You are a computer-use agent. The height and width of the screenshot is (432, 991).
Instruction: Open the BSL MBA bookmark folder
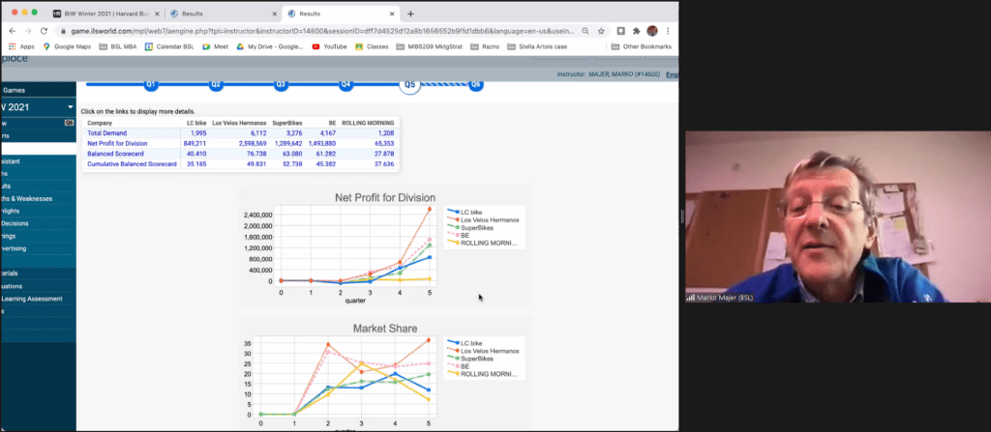click(120, 46)
